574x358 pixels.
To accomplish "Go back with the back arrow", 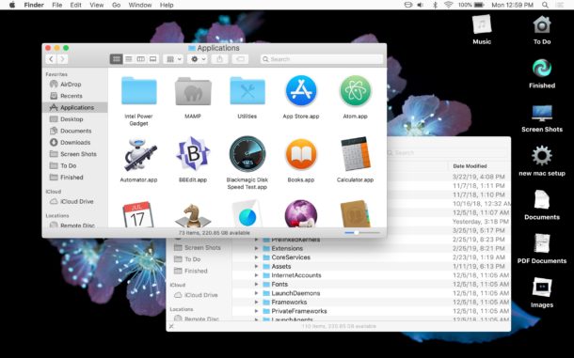I will pos(51,59).
